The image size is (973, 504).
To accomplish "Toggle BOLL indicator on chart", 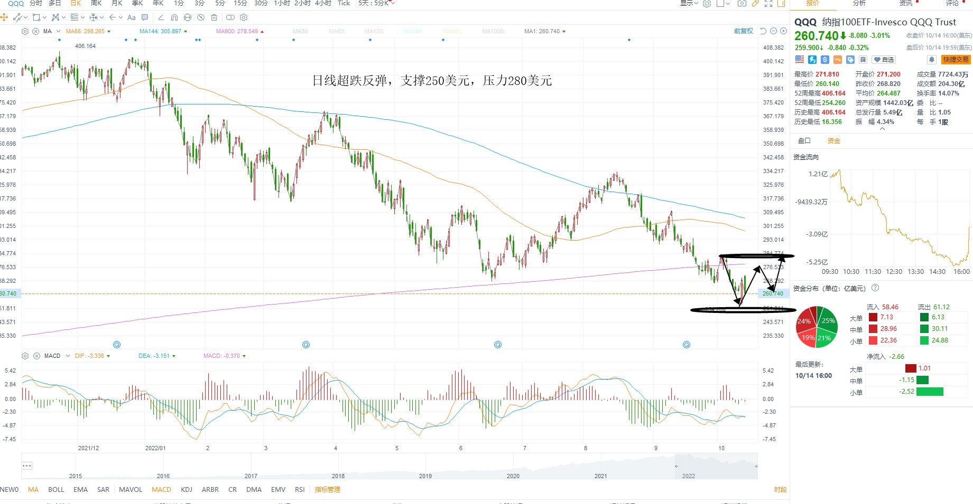I will coord(56,489).
